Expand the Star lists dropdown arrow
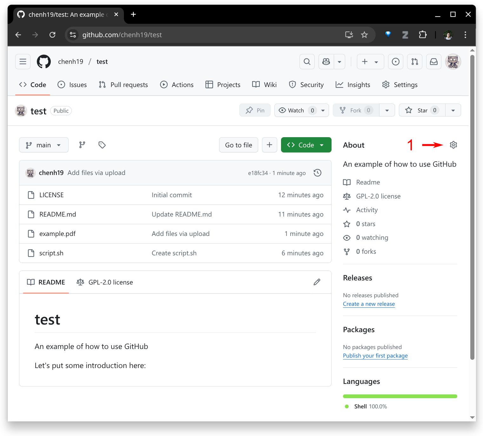This screenshot has width=483, height=436. tap(453, 110)
